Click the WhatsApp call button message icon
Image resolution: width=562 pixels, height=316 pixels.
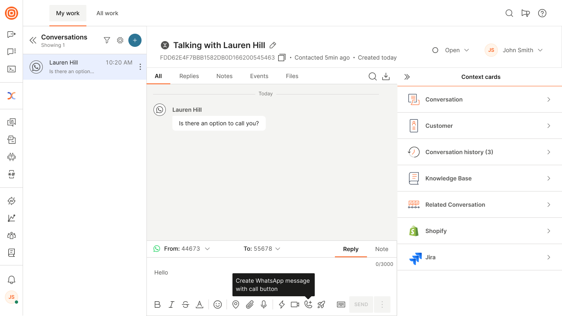[308, 304]
